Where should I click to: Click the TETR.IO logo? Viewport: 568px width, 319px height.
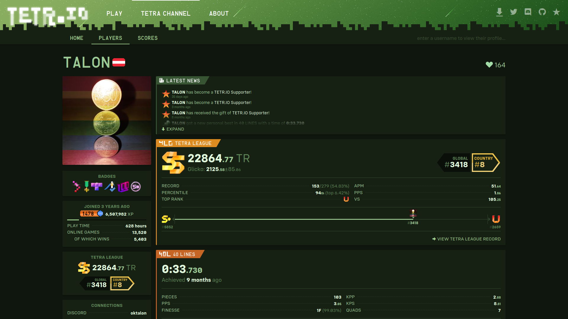(x=47, y=16)
